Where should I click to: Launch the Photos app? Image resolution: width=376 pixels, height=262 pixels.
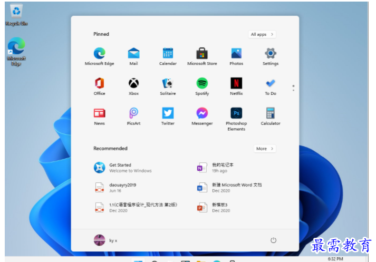[236, 56]
